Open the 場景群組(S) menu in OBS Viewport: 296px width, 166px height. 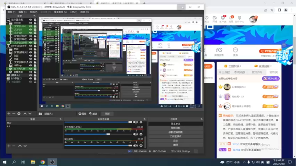point(60,12)
